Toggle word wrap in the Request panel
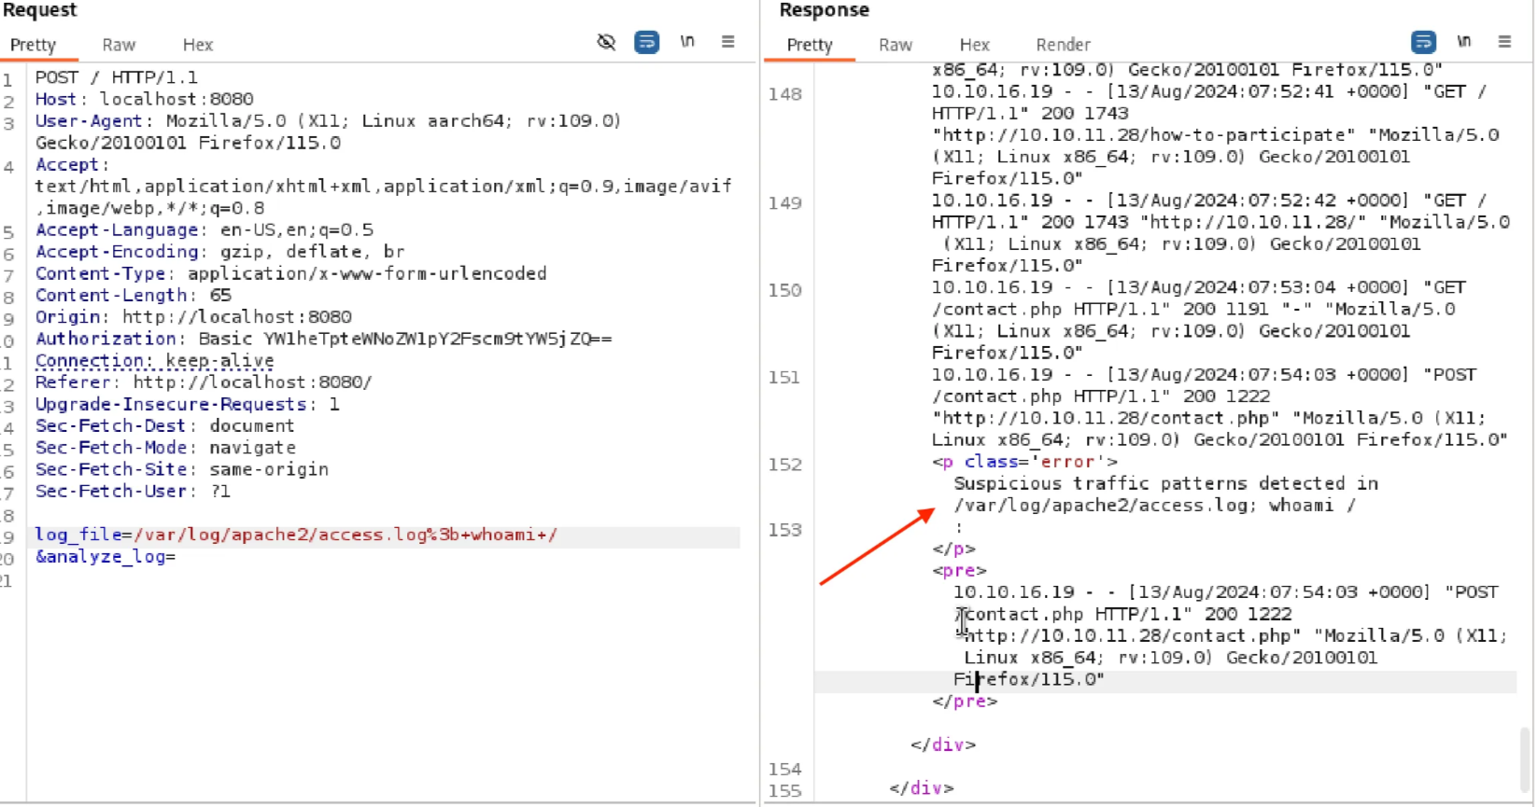The height and width of the screenshot is (807, 1537). click(x=646, y=42)
